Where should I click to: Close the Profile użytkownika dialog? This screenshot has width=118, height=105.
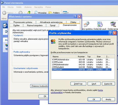(115, 33)
